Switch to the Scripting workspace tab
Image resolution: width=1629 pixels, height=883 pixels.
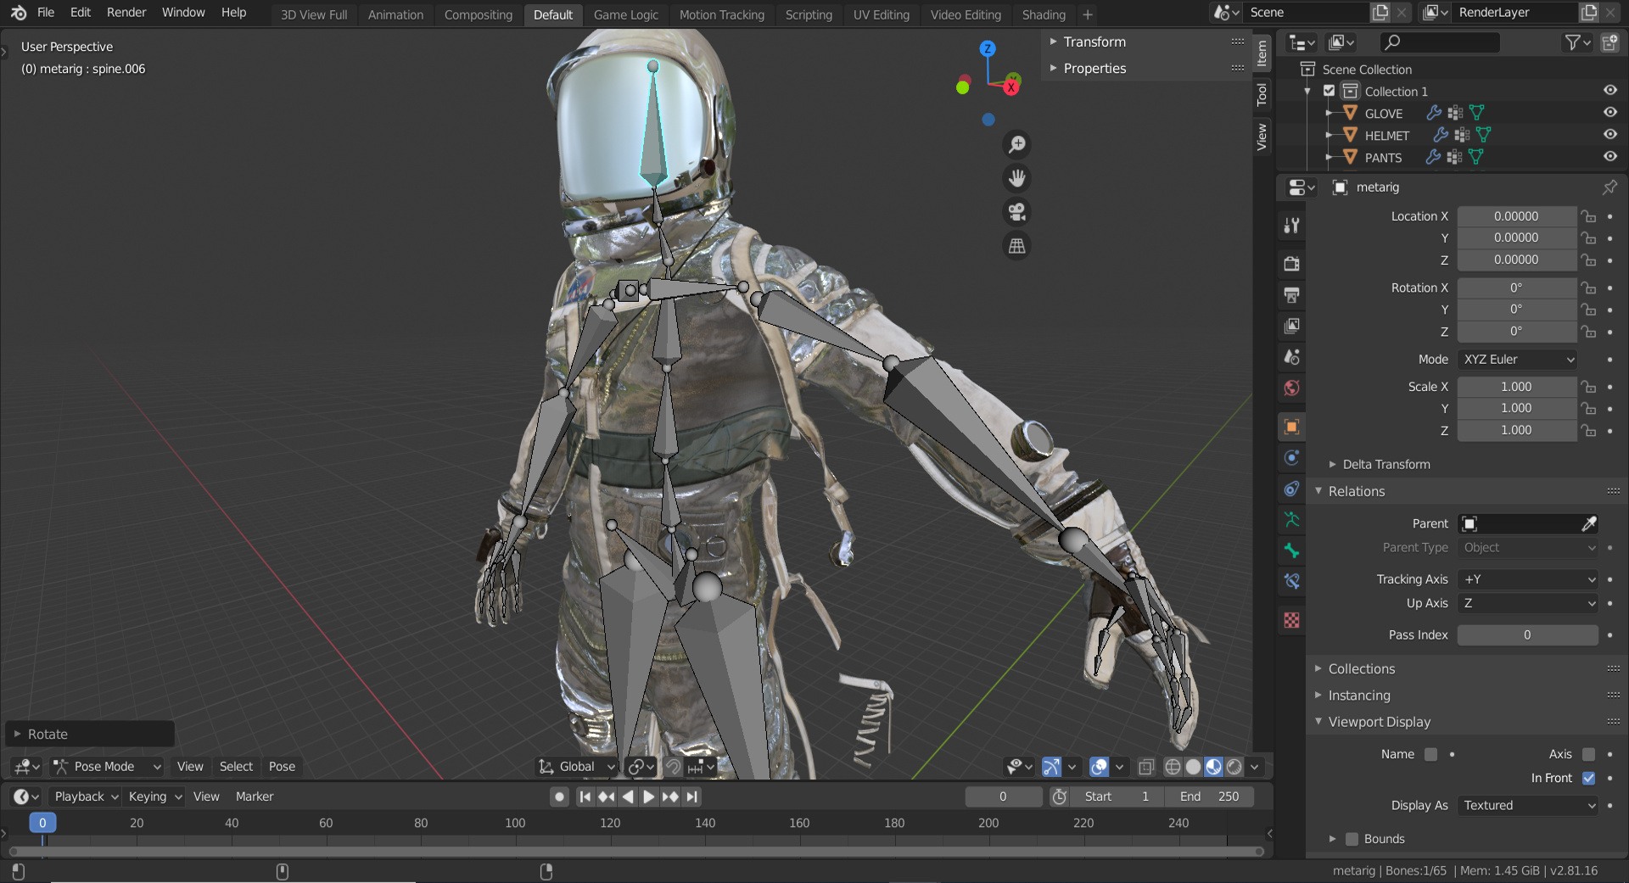point(808,14)
